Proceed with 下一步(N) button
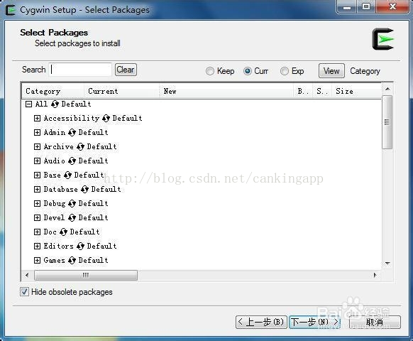Image resolution: width=413 pixels, height=341 pixels. coord(315,322)
